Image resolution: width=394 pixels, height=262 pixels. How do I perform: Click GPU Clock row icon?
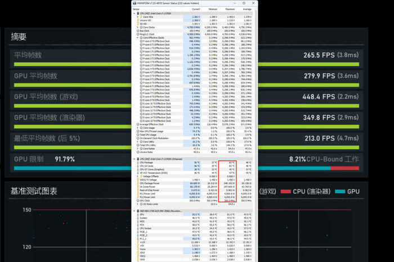point(138,201)
